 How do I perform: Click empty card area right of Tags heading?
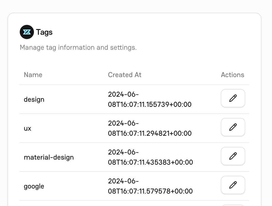[x=152, y=32]
